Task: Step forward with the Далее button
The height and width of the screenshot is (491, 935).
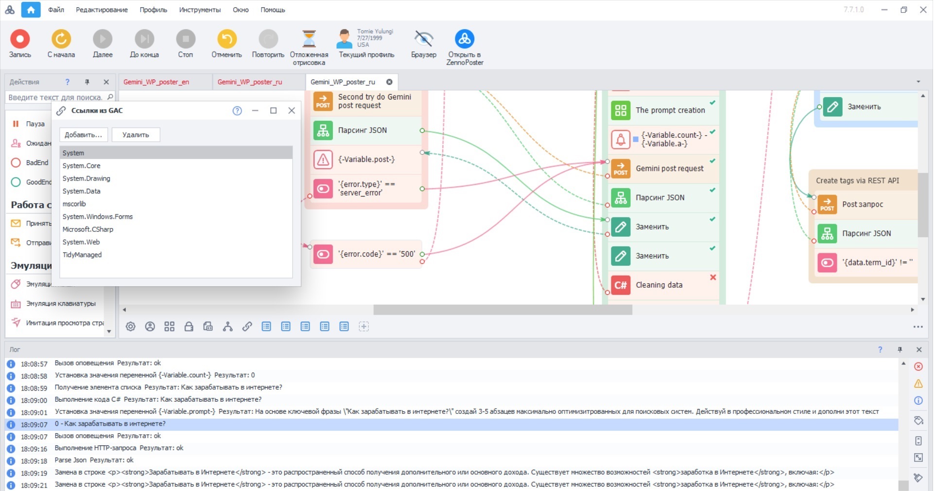Action: tap(103, 44)
